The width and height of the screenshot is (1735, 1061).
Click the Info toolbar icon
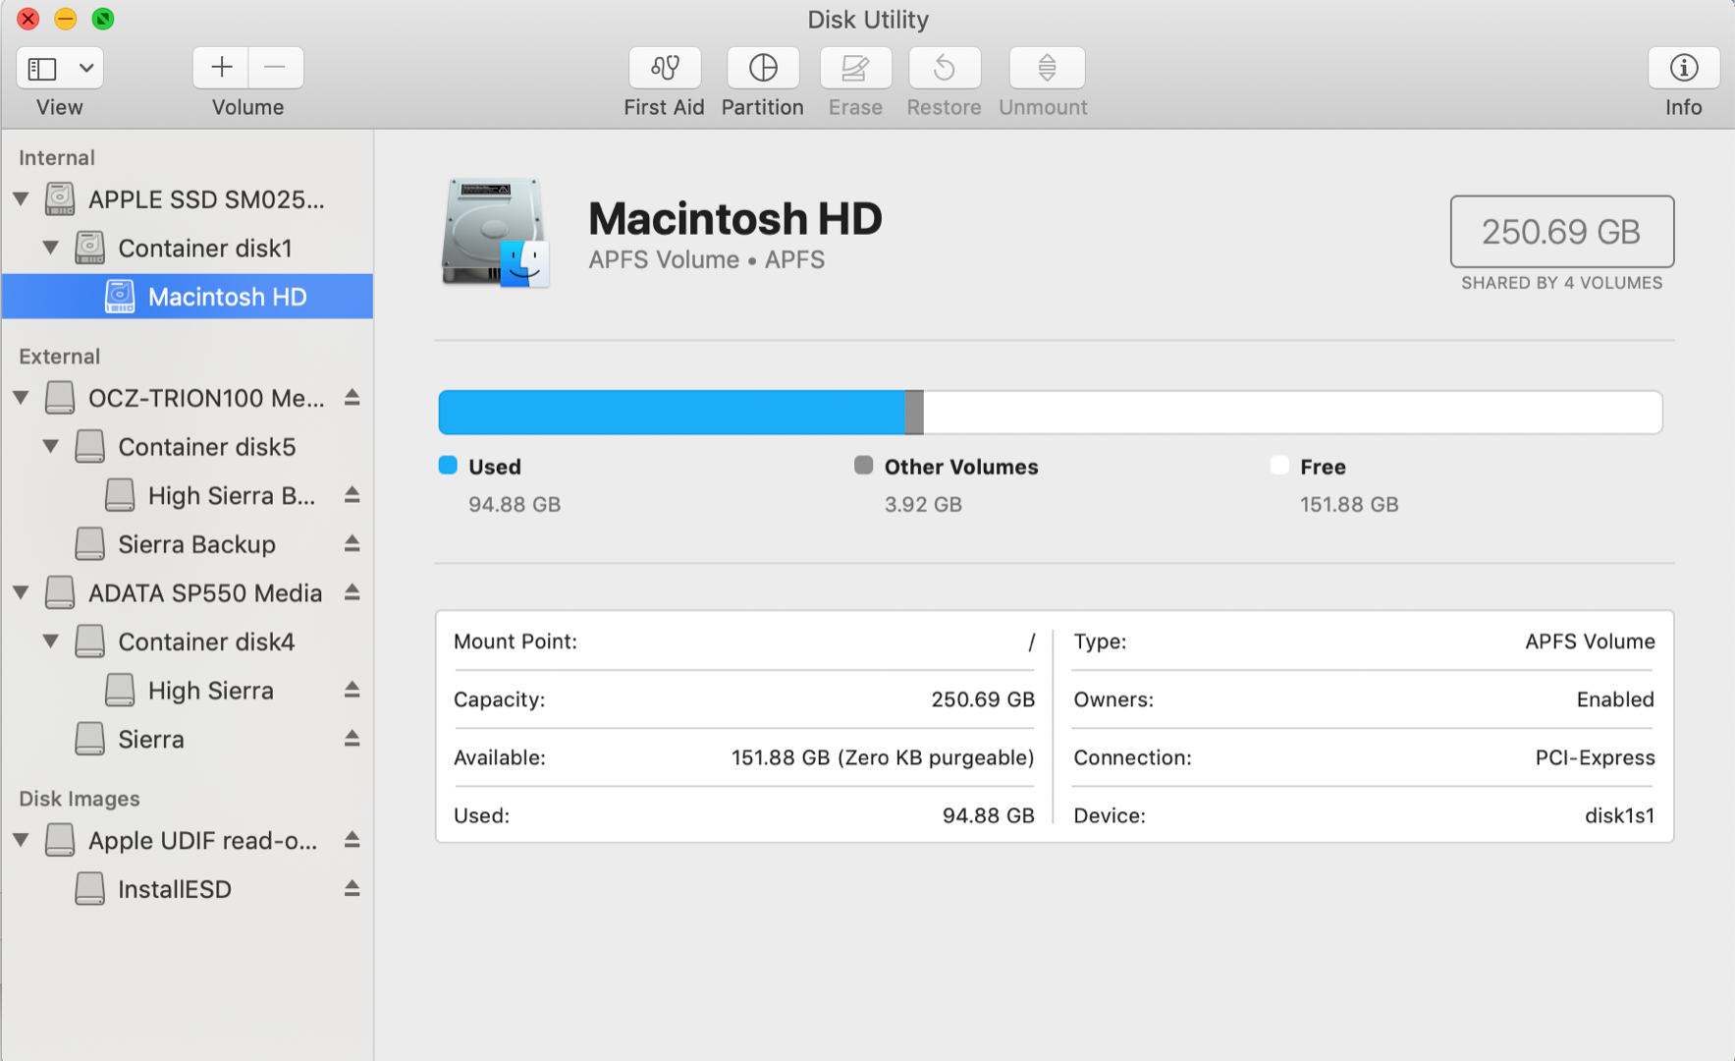[1683, 68]
